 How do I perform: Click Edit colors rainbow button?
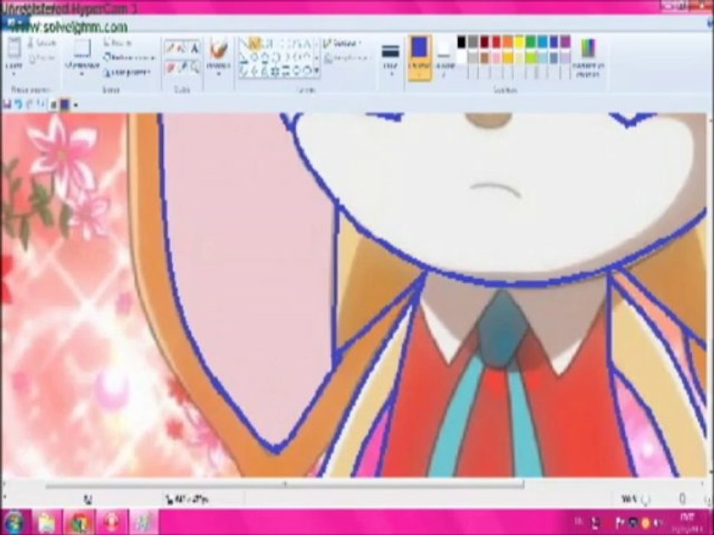click(588, 58)
